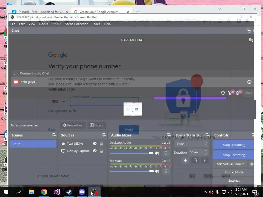Open taskbar search
This screenshot has width=263, height=197.
click(x=18, y=192)
